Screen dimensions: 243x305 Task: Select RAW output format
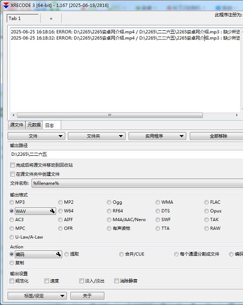tap(207, 228)
